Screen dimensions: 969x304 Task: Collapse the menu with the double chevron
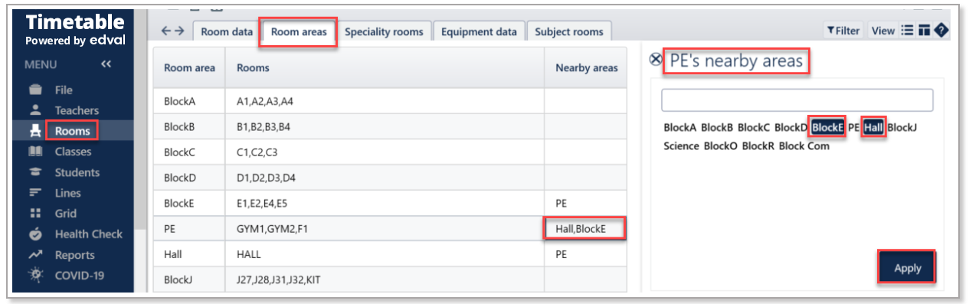(x=106, y=64)
